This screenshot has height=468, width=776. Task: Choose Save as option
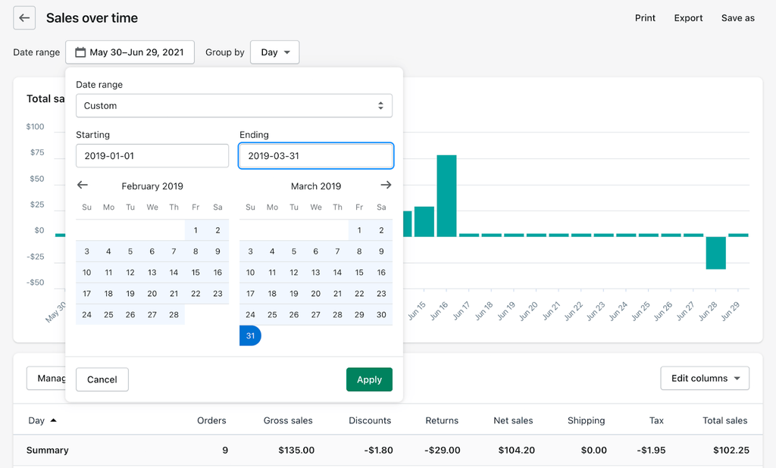pos(737,18)
